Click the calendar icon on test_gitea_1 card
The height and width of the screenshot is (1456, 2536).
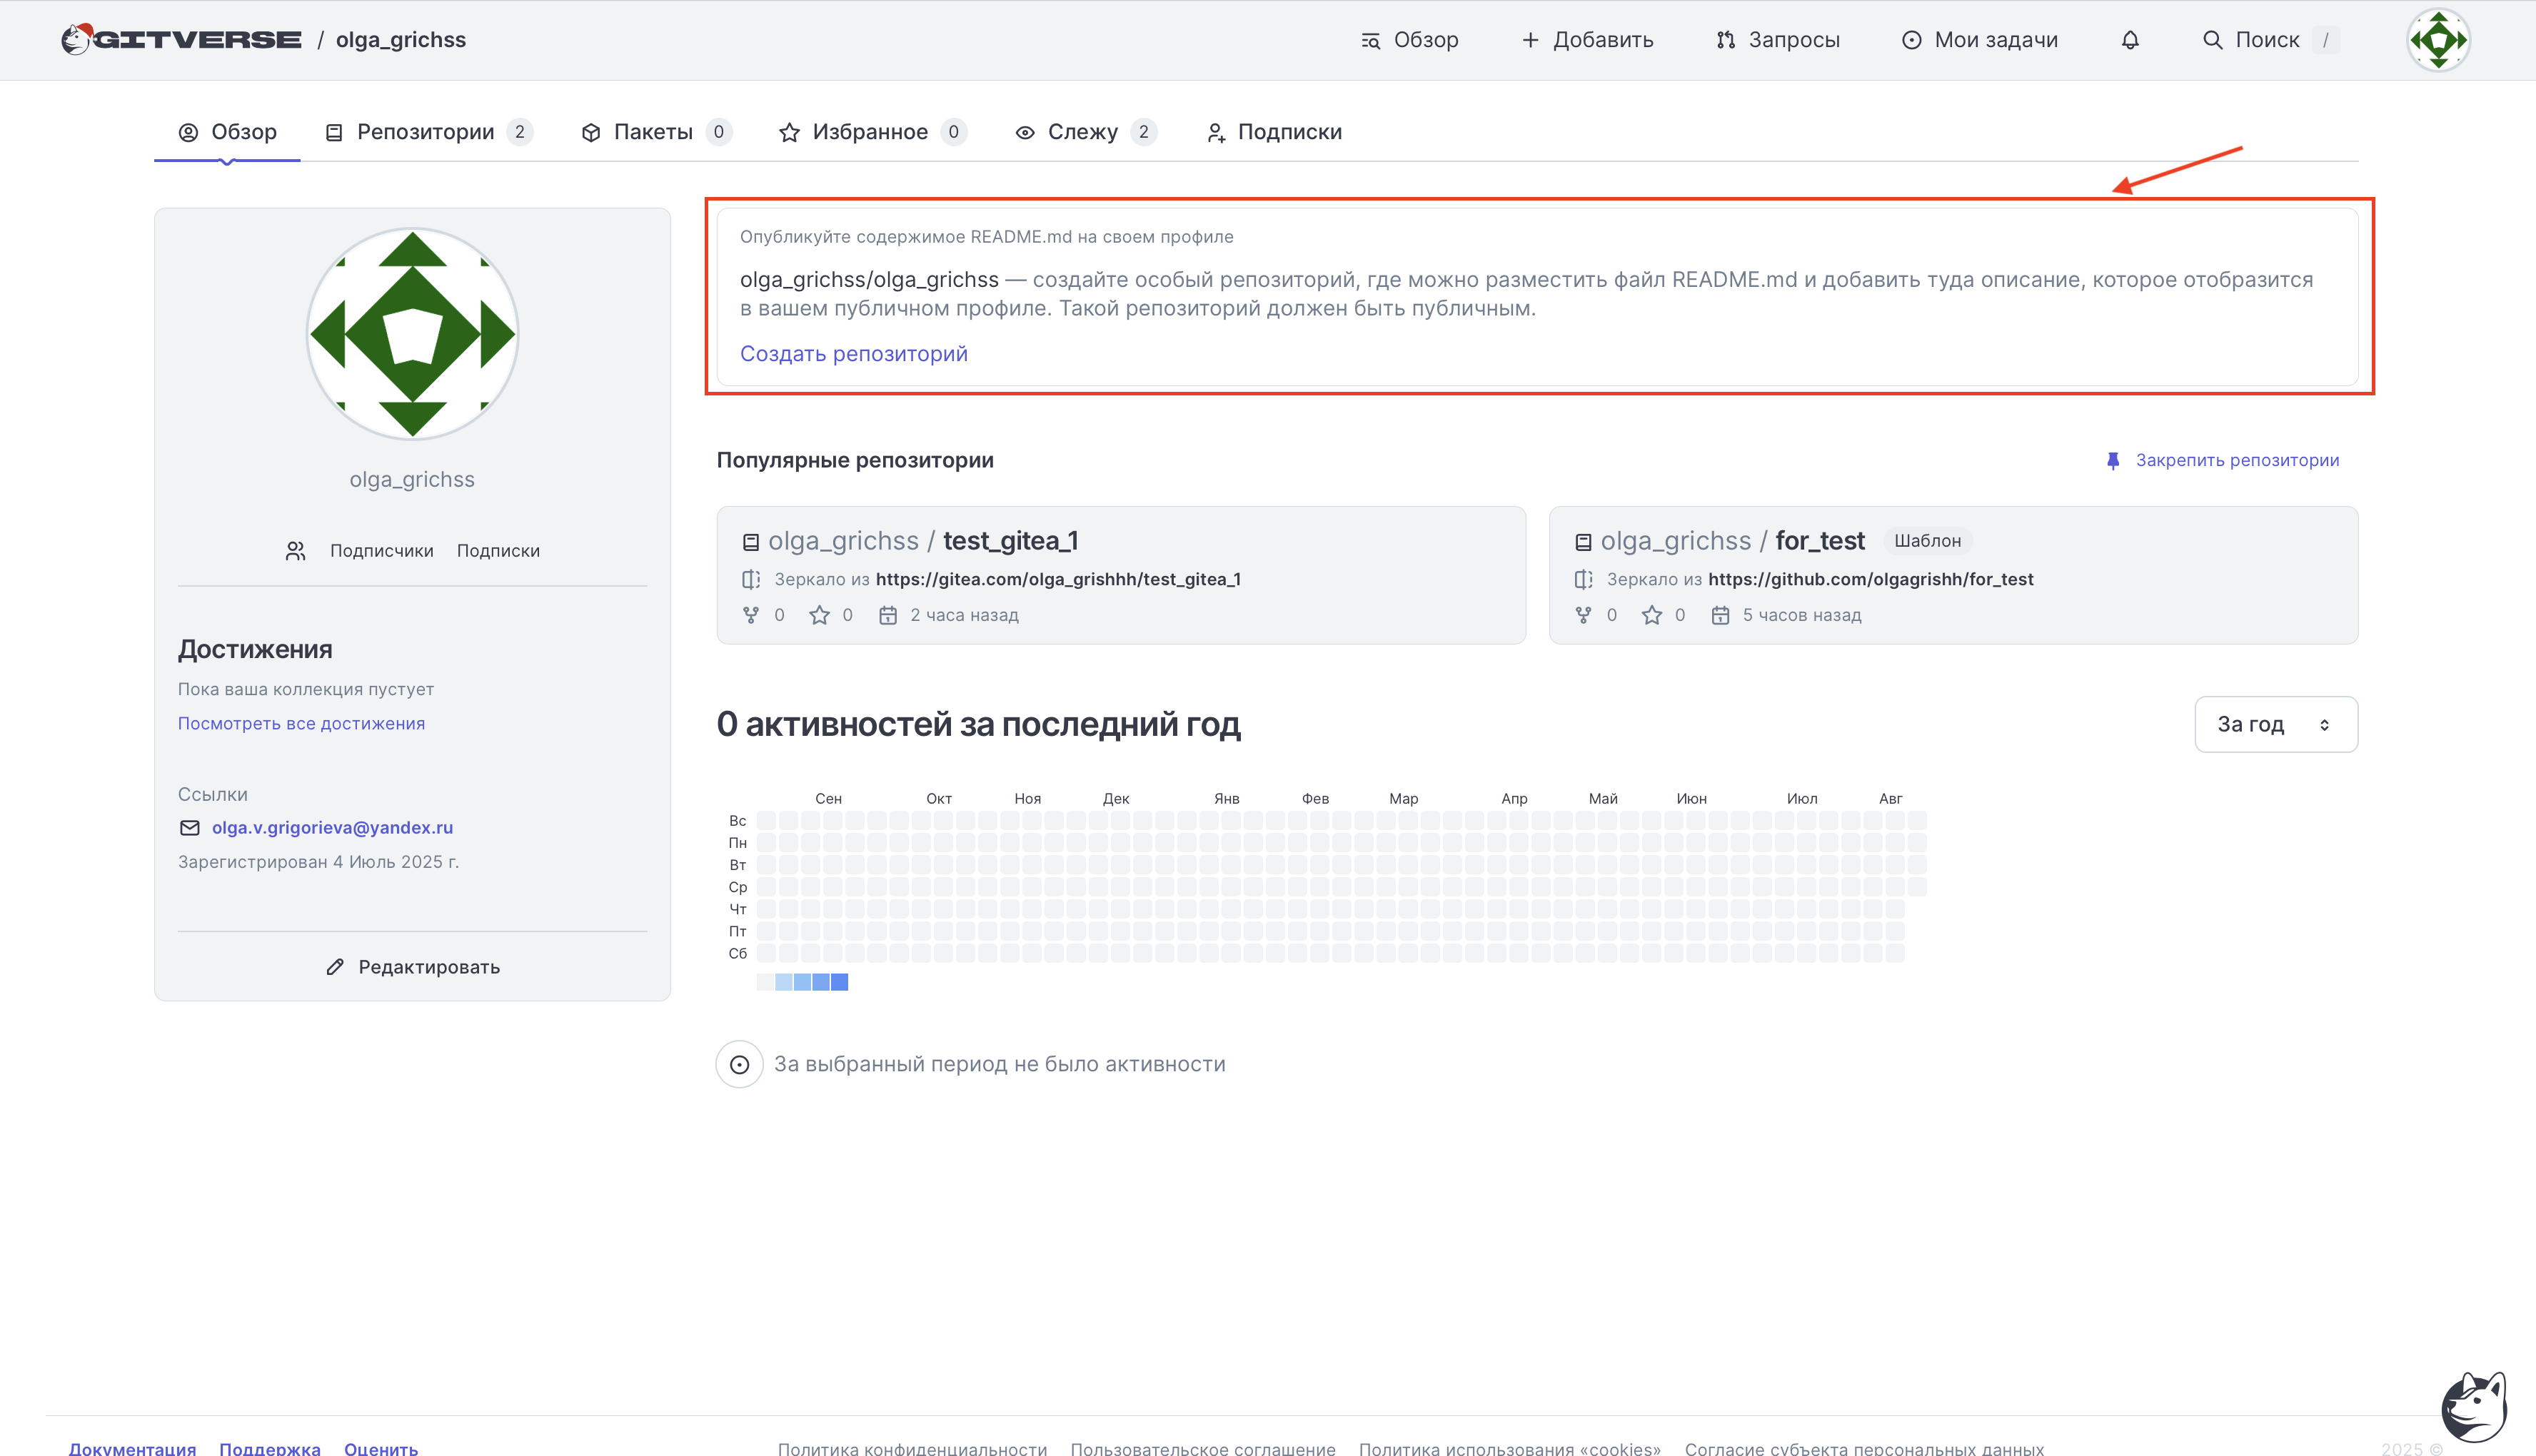[888, 615]
